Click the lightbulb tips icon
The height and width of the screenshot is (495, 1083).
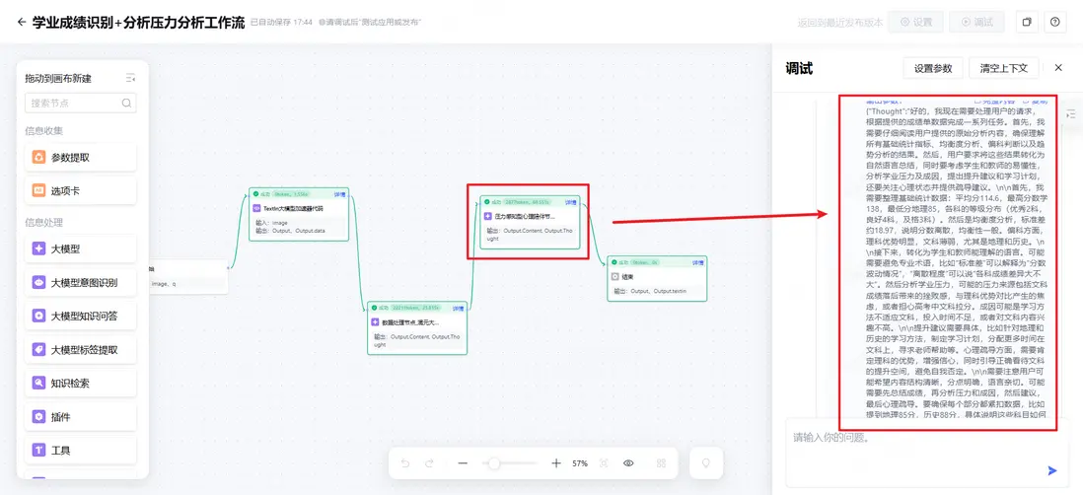pos(706,463)
